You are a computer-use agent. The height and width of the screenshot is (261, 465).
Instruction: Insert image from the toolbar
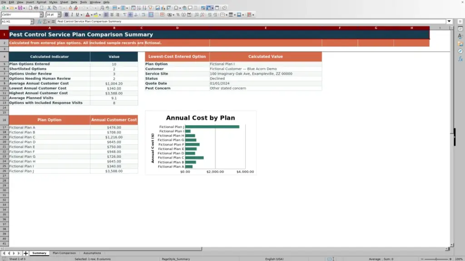pyautogui.click(x=158, y=8)
